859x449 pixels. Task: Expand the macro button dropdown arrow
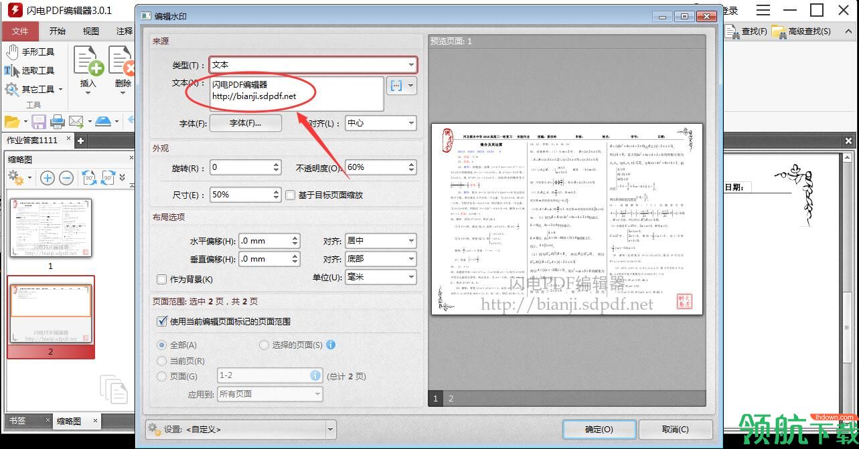411,86
